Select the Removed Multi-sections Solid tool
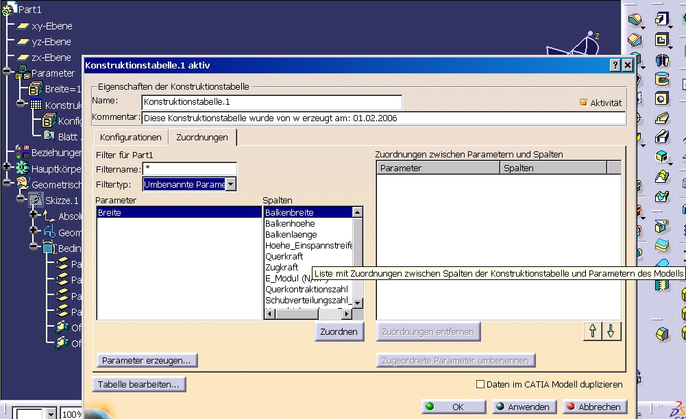This screenshot has height=419, width=686. [661, 196]
